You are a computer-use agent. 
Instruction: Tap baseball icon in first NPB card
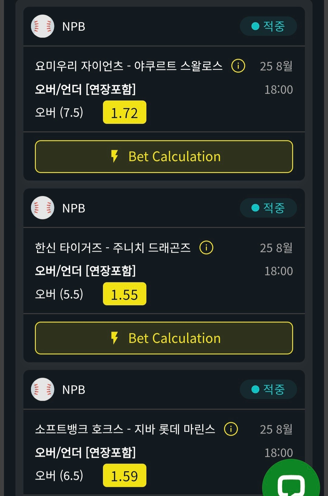[x=43, y=26]
